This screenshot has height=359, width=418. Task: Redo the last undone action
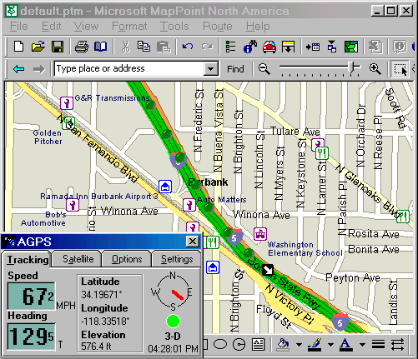207,47
